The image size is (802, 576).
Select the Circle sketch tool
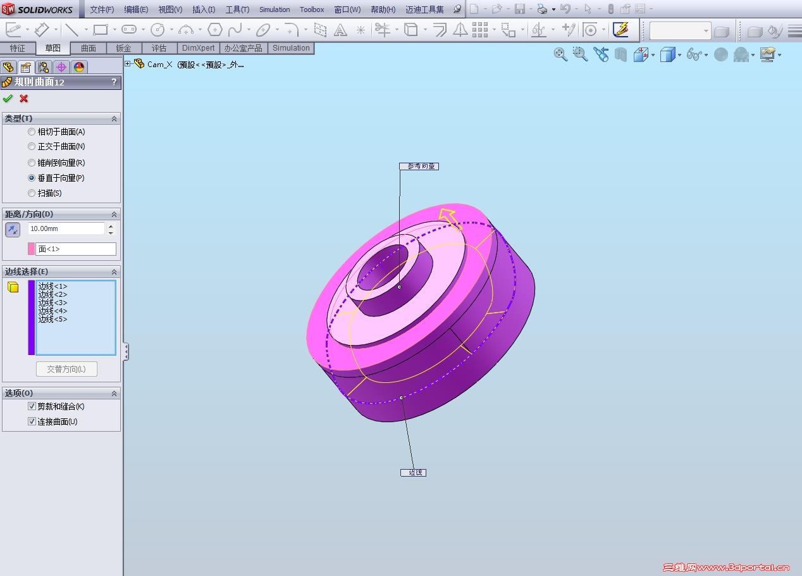click(x=157, y=29)
